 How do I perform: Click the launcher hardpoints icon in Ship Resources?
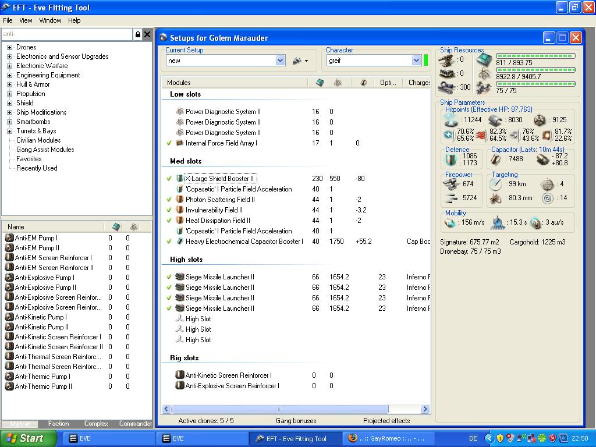(x=446, y=73)
